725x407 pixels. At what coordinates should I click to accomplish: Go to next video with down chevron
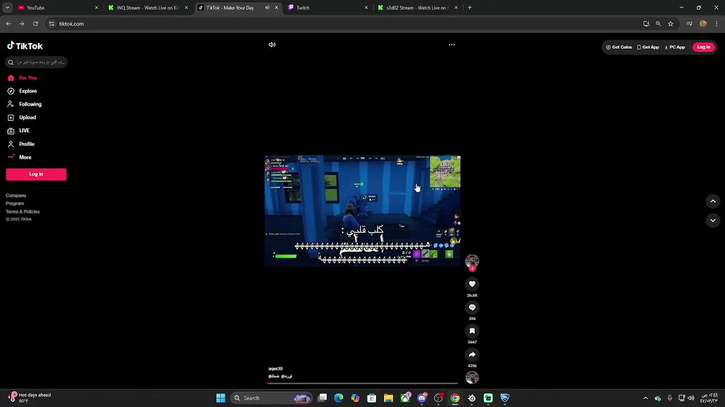click(713, 220)
